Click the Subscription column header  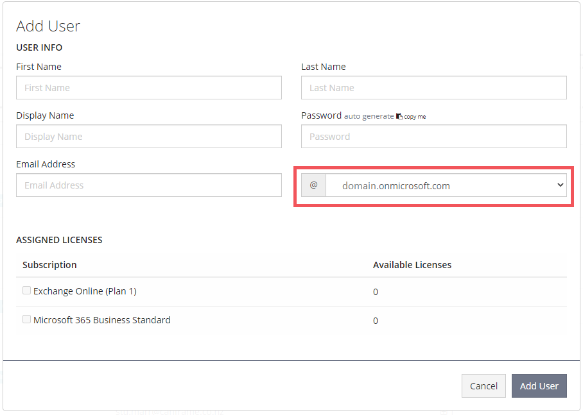coord(49,265)
